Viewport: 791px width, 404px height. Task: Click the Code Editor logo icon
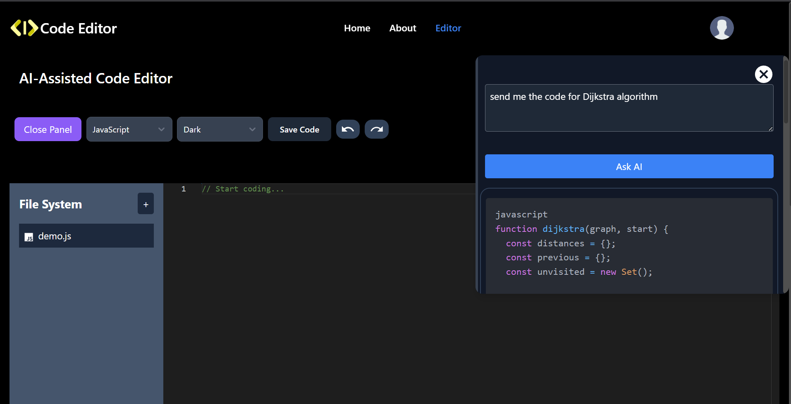tap(24, 28)
